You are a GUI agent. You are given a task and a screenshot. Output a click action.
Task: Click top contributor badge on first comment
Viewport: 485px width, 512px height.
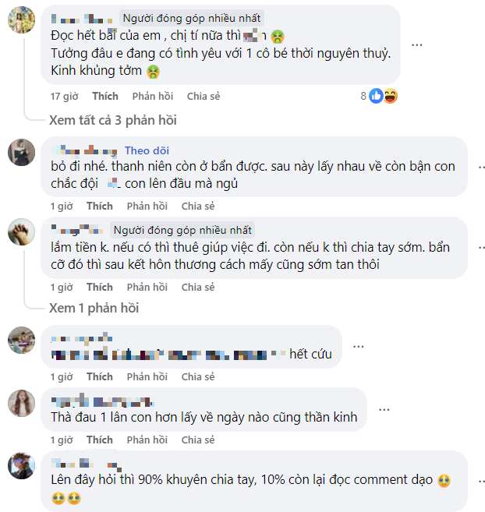192,17
